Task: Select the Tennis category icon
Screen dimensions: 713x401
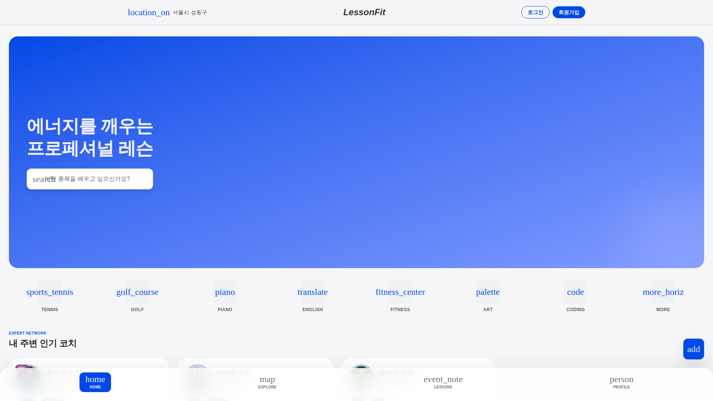Action: pyautogui.click(x=50, y=292)
